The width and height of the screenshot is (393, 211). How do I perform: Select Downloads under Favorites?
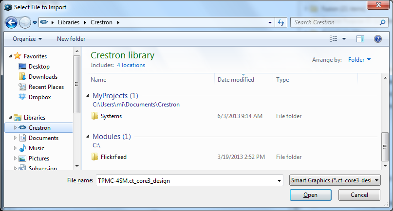coord(43,77)
